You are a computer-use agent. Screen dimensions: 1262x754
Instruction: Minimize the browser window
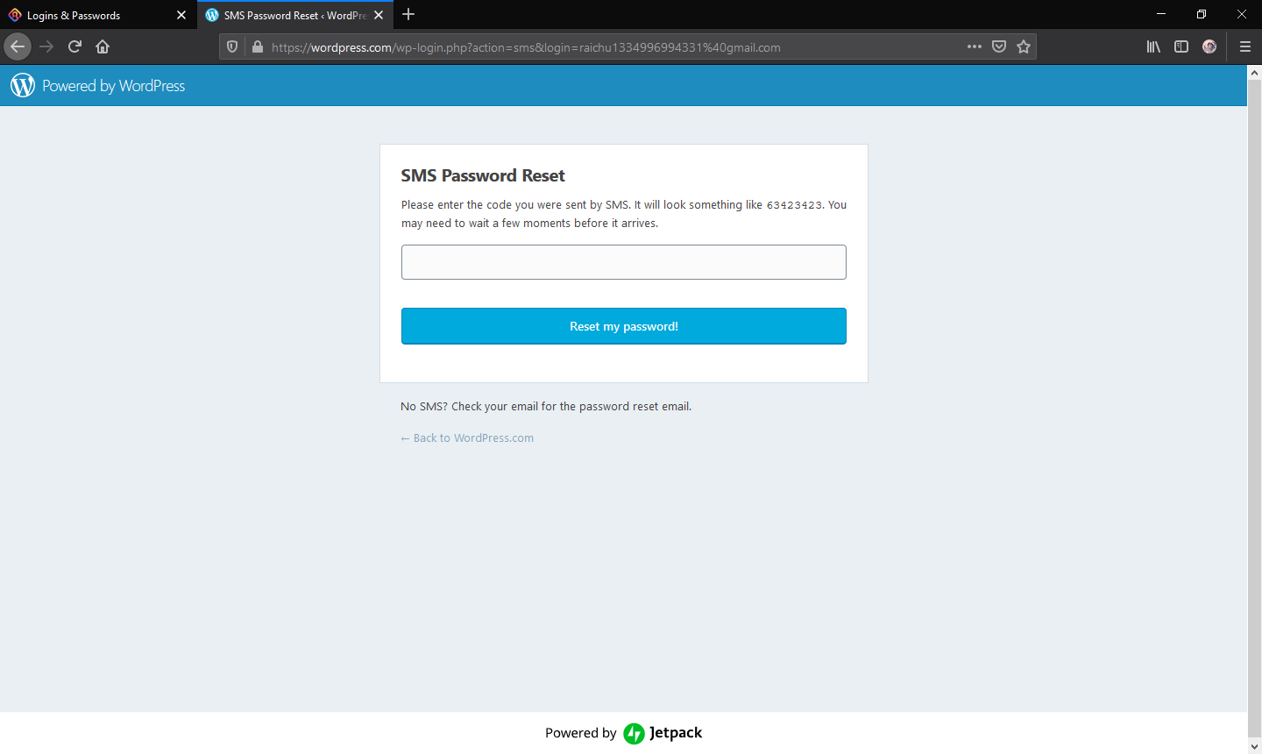tap(1161, 14)
